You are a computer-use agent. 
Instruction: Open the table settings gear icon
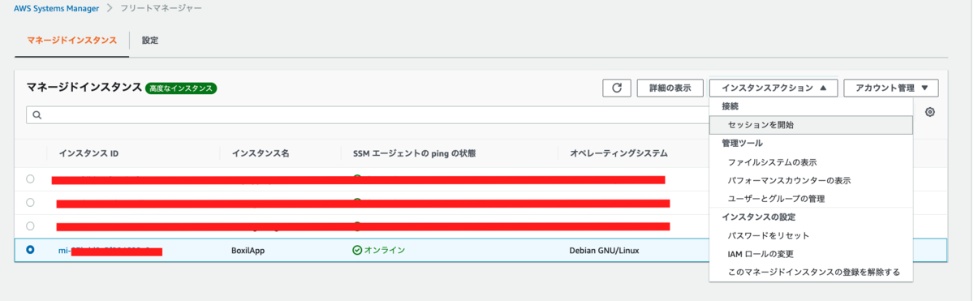[930, 112]
